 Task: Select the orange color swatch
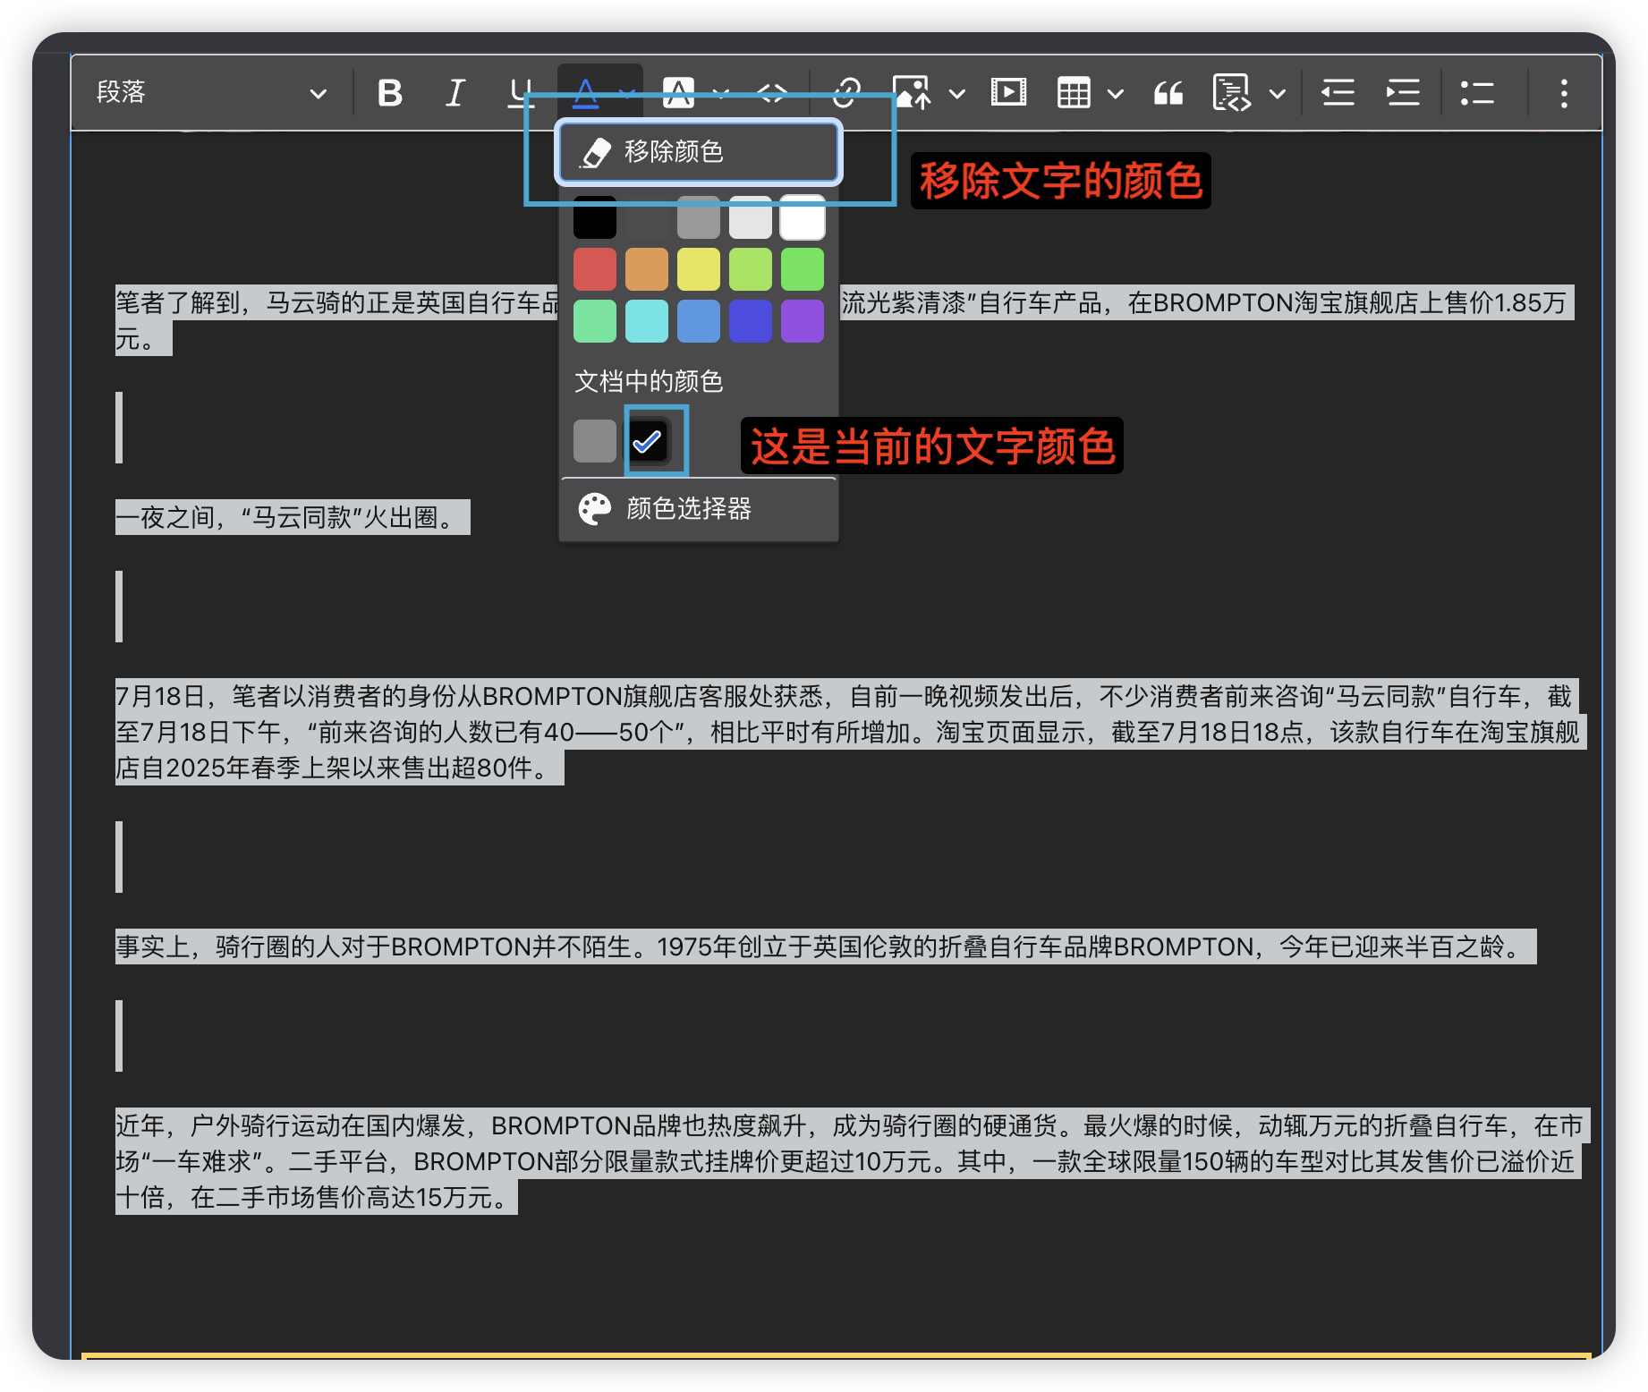pos(647,269)
